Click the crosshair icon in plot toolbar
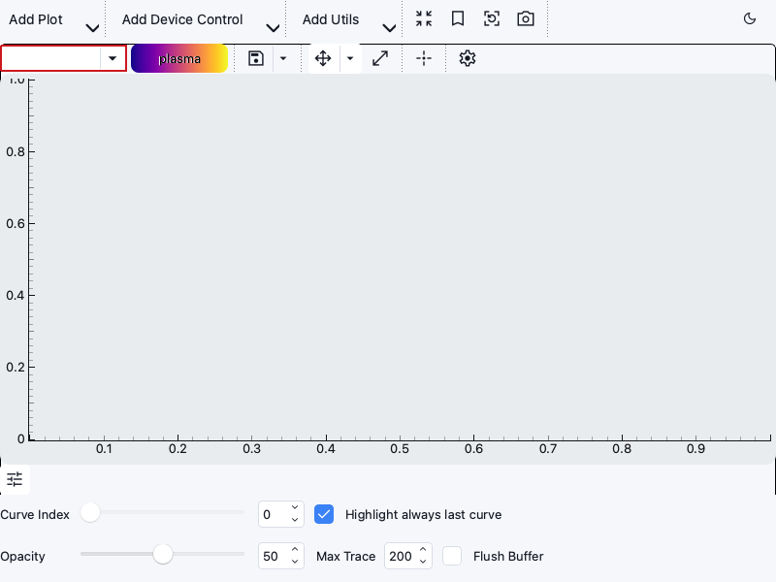776x582 pixels. pos(424,58)
